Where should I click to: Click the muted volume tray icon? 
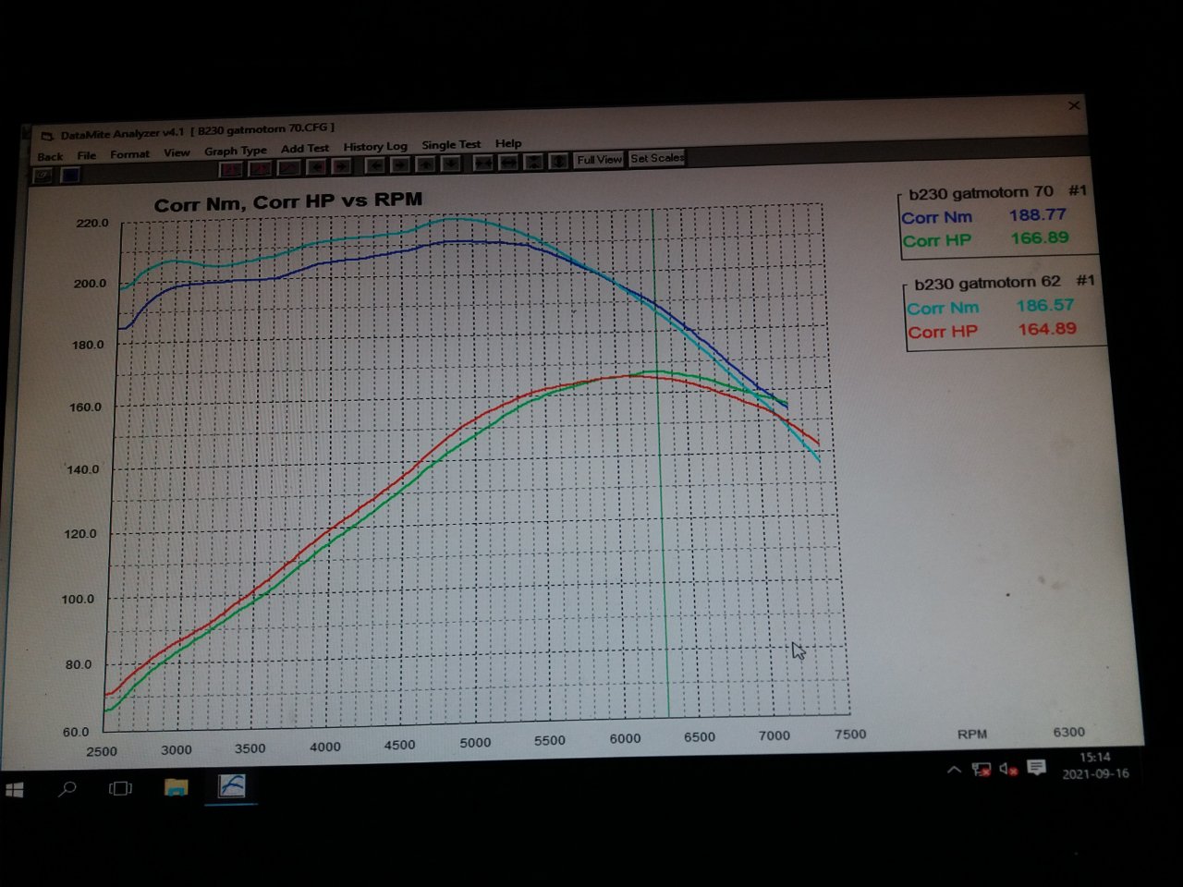click(1008, 769)
